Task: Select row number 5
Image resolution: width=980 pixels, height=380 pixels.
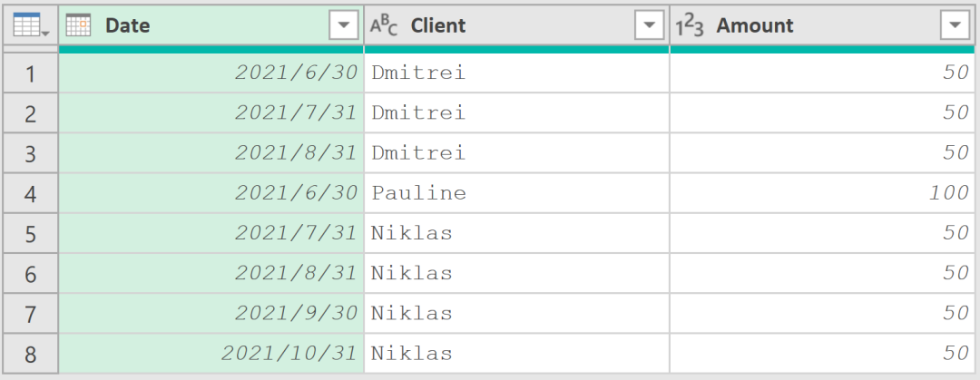Action: click(31, 233)
